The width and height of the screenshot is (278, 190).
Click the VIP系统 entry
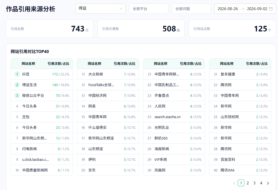coord(161,159)
